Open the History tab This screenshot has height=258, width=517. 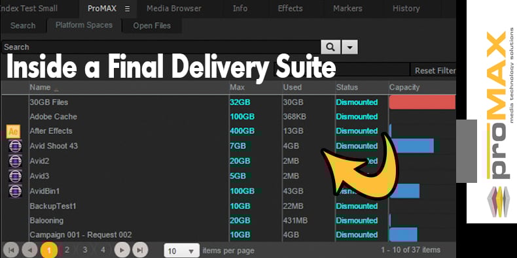[x=406, y=8]
